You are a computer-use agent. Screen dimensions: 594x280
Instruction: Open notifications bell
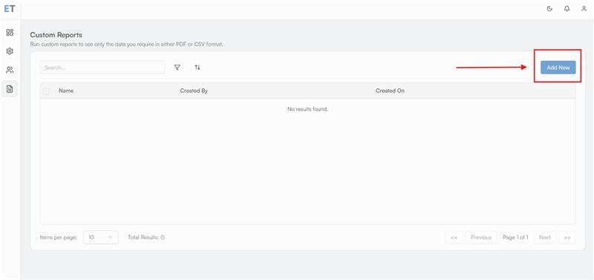(567, 9)
